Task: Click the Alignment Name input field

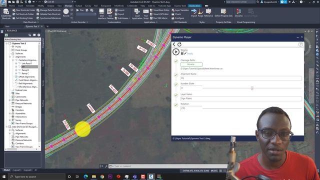Action: coord(241,78)
